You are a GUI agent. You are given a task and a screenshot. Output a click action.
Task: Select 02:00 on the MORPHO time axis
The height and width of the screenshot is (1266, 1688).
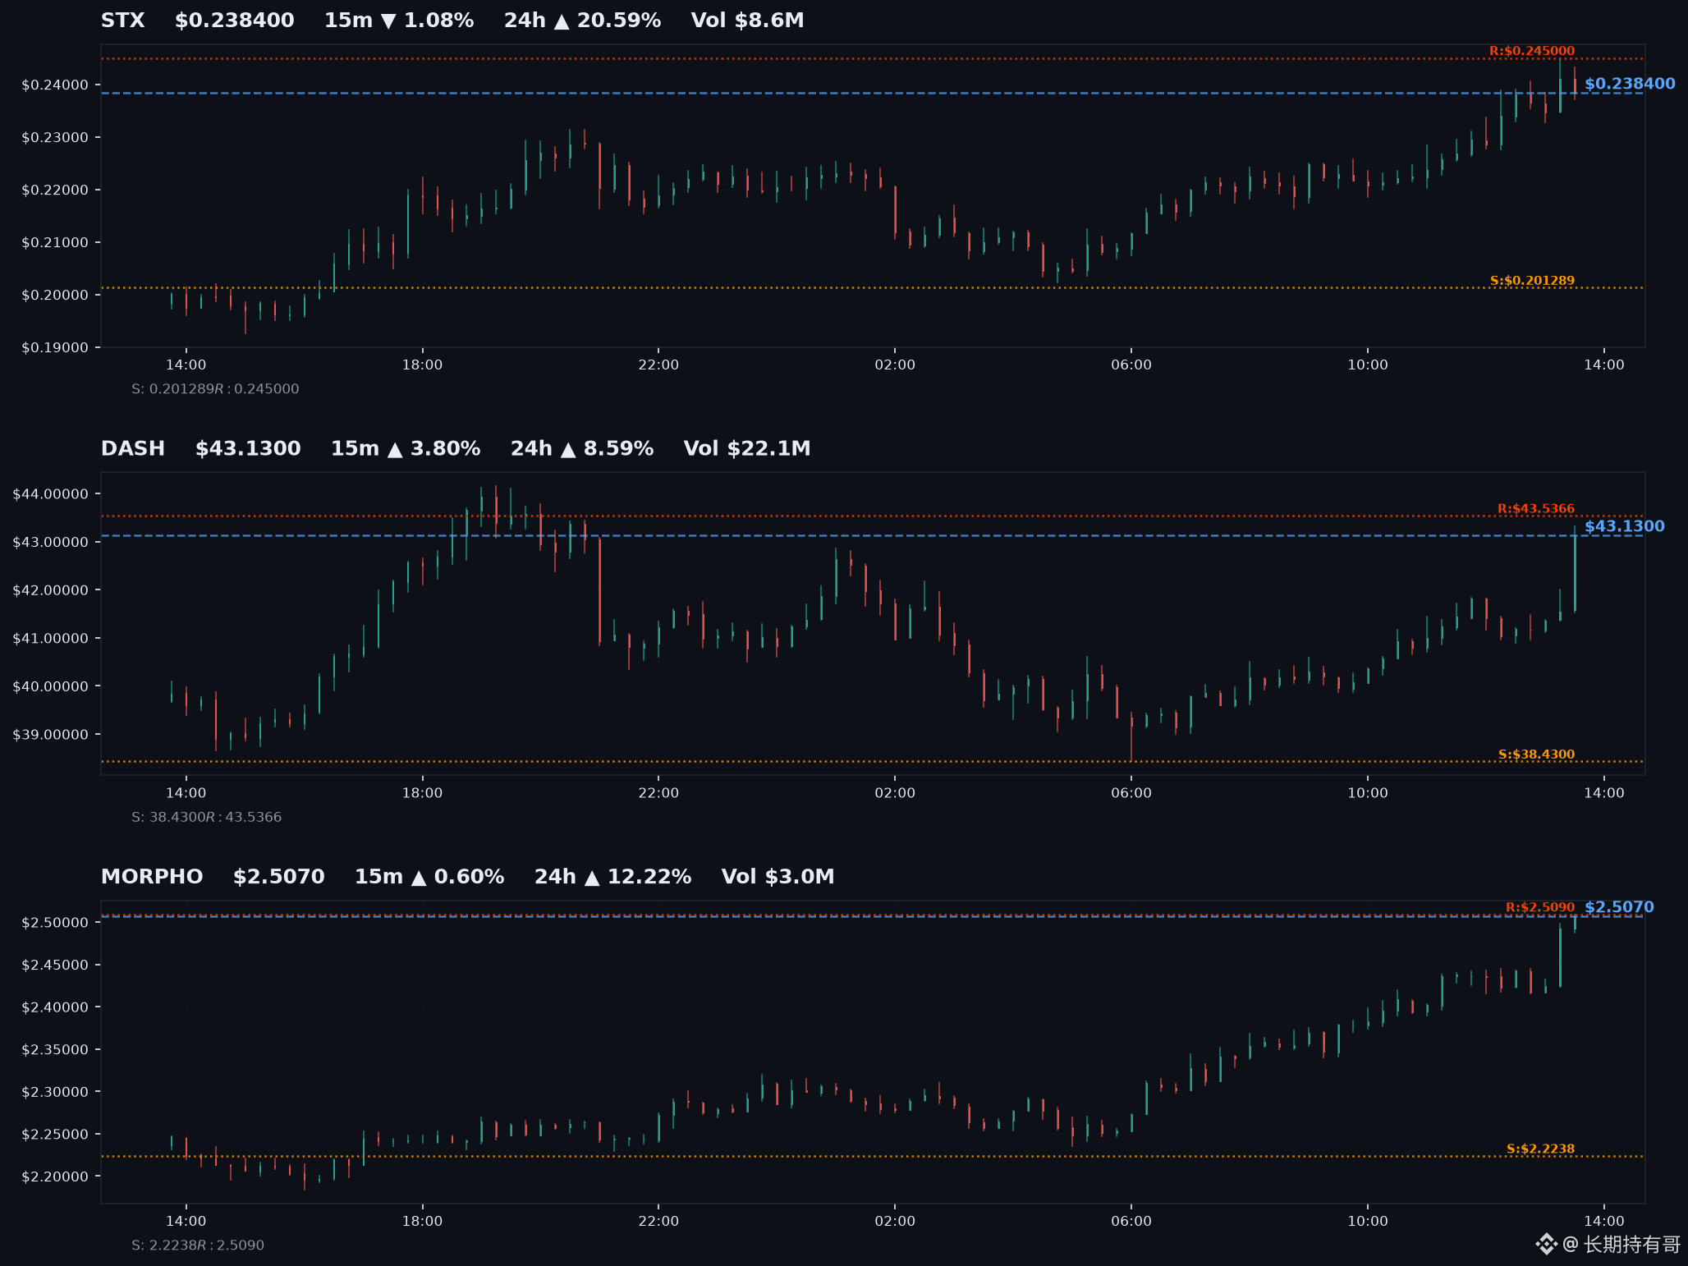(x=895, y=1222)
